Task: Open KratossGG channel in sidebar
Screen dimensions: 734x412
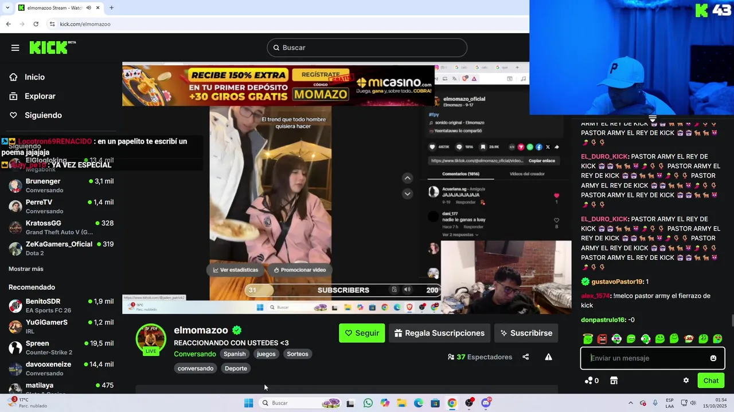Action: [x=61, y=227]
